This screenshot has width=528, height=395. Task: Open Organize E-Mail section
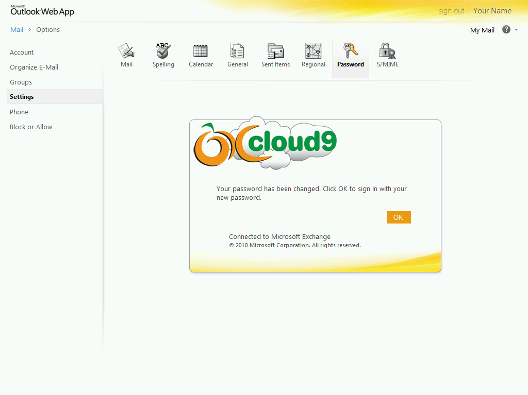34,67
